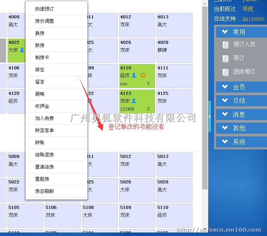267x236 pixels.
Task: Click guest name 123456 in room 4123
Action: (127, 109)
